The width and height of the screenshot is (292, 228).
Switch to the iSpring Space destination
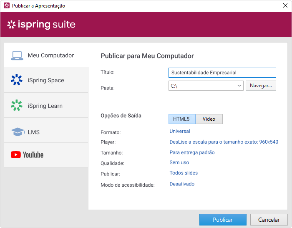click(46, 80)
